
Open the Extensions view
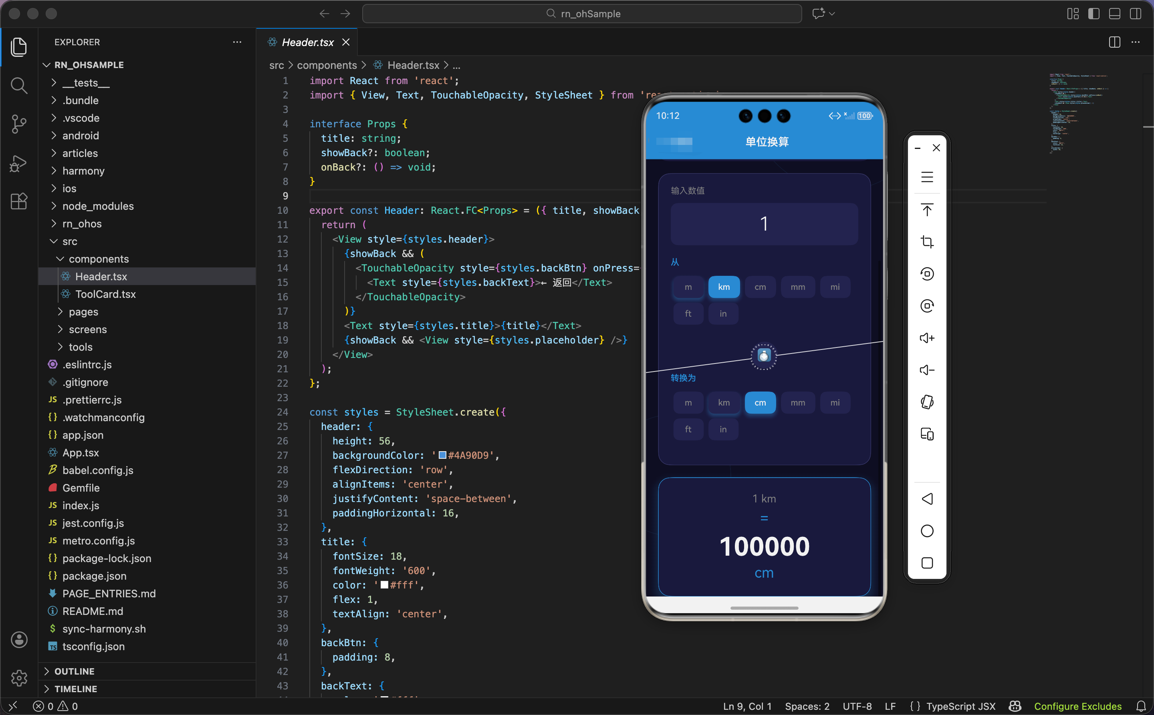[x=18, y=201]
